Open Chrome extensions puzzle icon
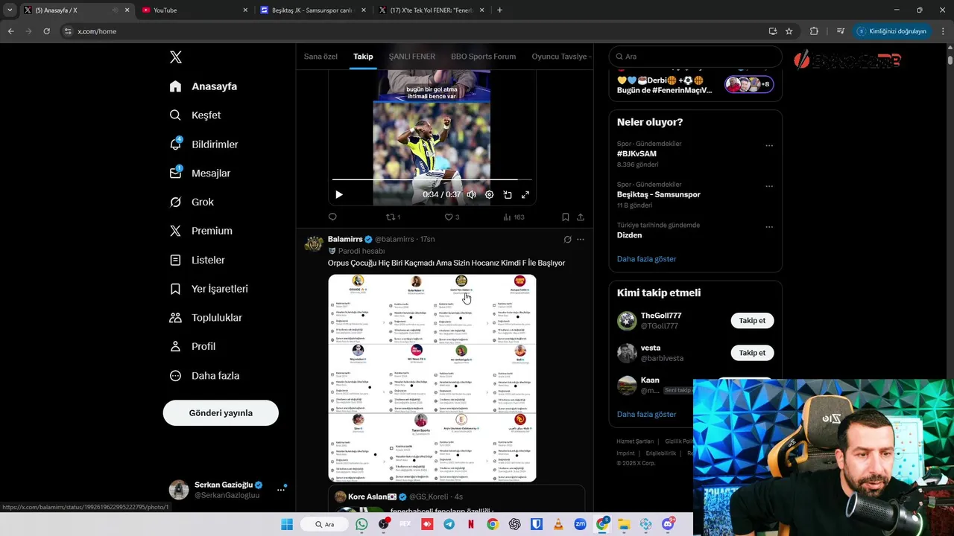954x536 pixels. (814, 31)
